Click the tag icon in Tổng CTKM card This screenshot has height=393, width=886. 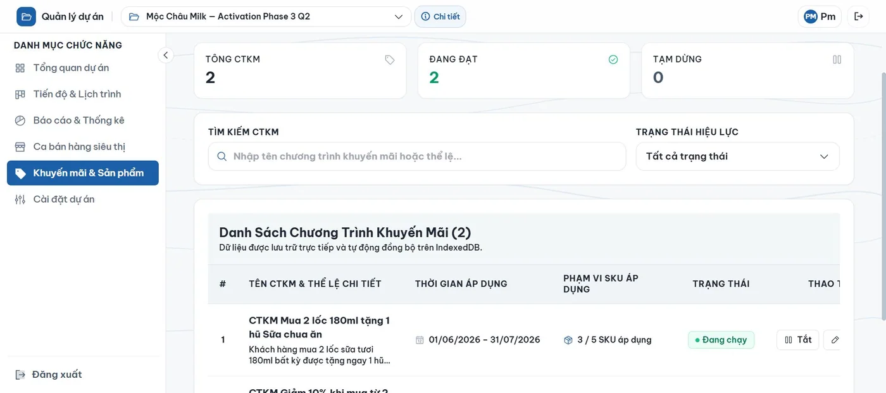coord(390,59)
